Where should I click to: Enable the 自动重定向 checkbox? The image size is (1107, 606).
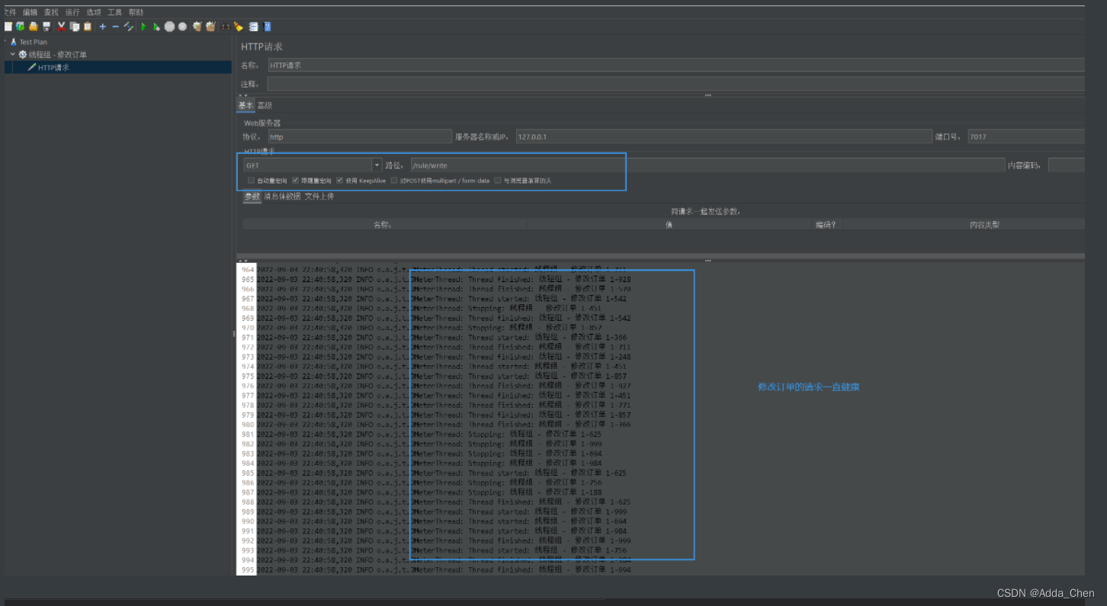(x=251, y=181)
